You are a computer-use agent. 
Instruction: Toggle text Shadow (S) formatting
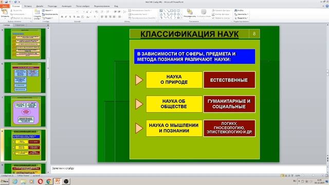tap(74, 17)
